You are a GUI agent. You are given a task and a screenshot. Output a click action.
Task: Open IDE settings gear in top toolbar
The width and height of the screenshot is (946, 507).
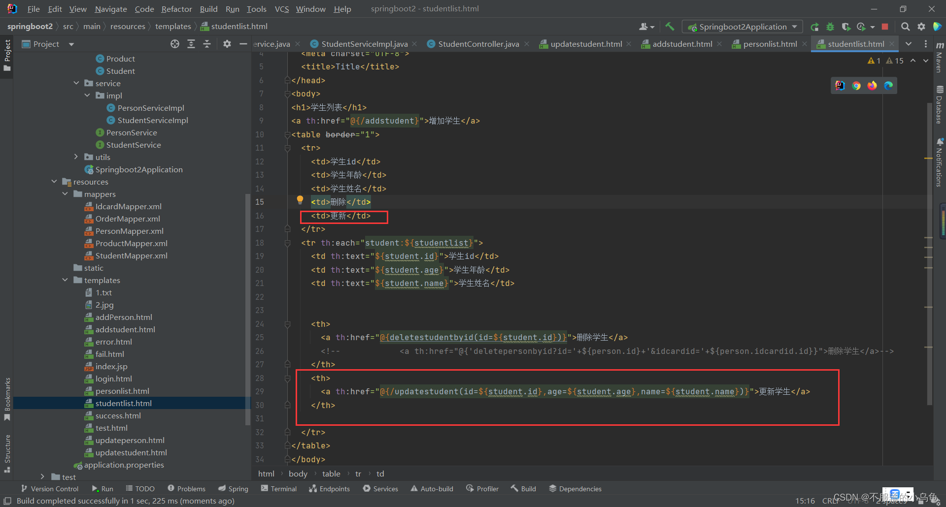(921, 27)
